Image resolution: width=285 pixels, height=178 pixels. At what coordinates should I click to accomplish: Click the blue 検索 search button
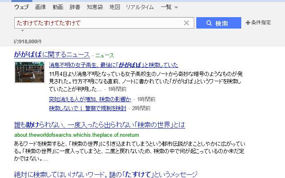click(x=219, y=23)
